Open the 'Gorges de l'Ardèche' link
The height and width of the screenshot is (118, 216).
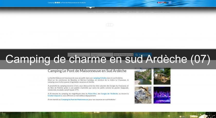pos(109,94)
